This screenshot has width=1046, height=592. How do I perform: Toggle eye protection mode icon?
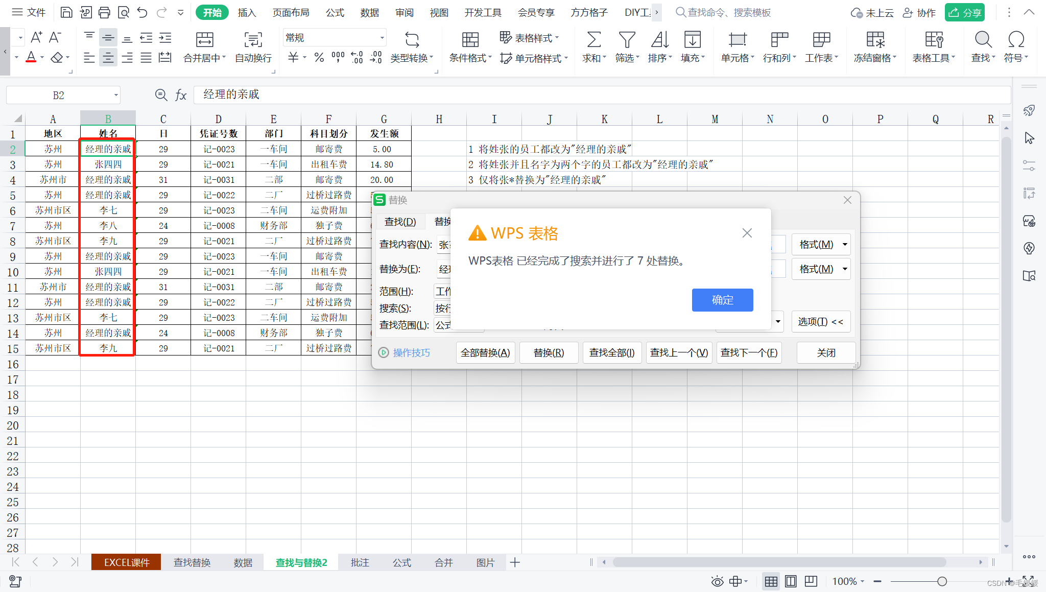tap(717, 581)
